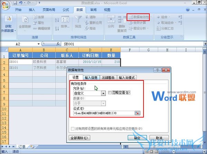The image size is (207, 154).
Task: Switch to the Insert (插入) tab
Action: (x=32, y=10)
